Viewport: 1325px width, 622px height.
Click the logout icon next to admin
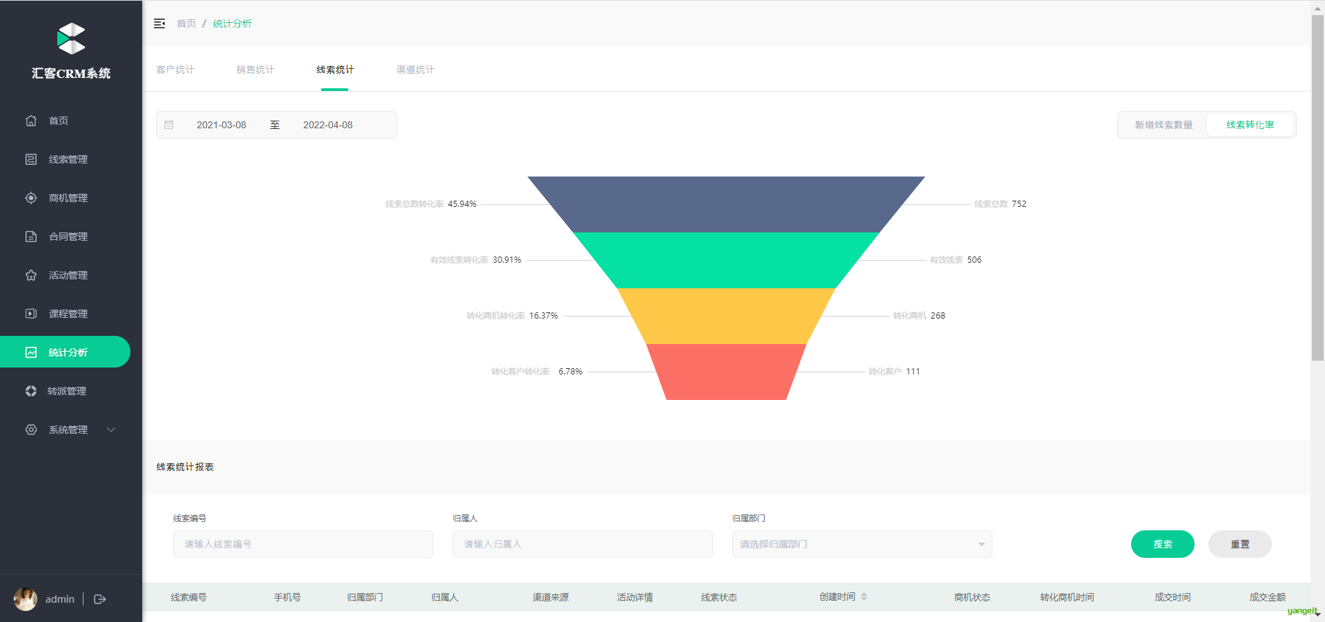coord(100,599)
